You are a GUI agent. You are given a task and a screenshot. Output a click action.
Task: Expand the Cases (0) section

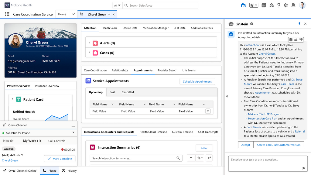[89, 52]
